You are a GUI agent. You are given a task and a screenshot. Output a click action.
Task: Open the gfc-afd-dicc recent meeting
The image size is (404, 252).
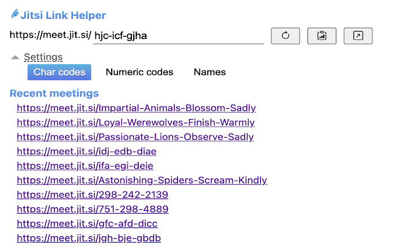pos(87,224)
